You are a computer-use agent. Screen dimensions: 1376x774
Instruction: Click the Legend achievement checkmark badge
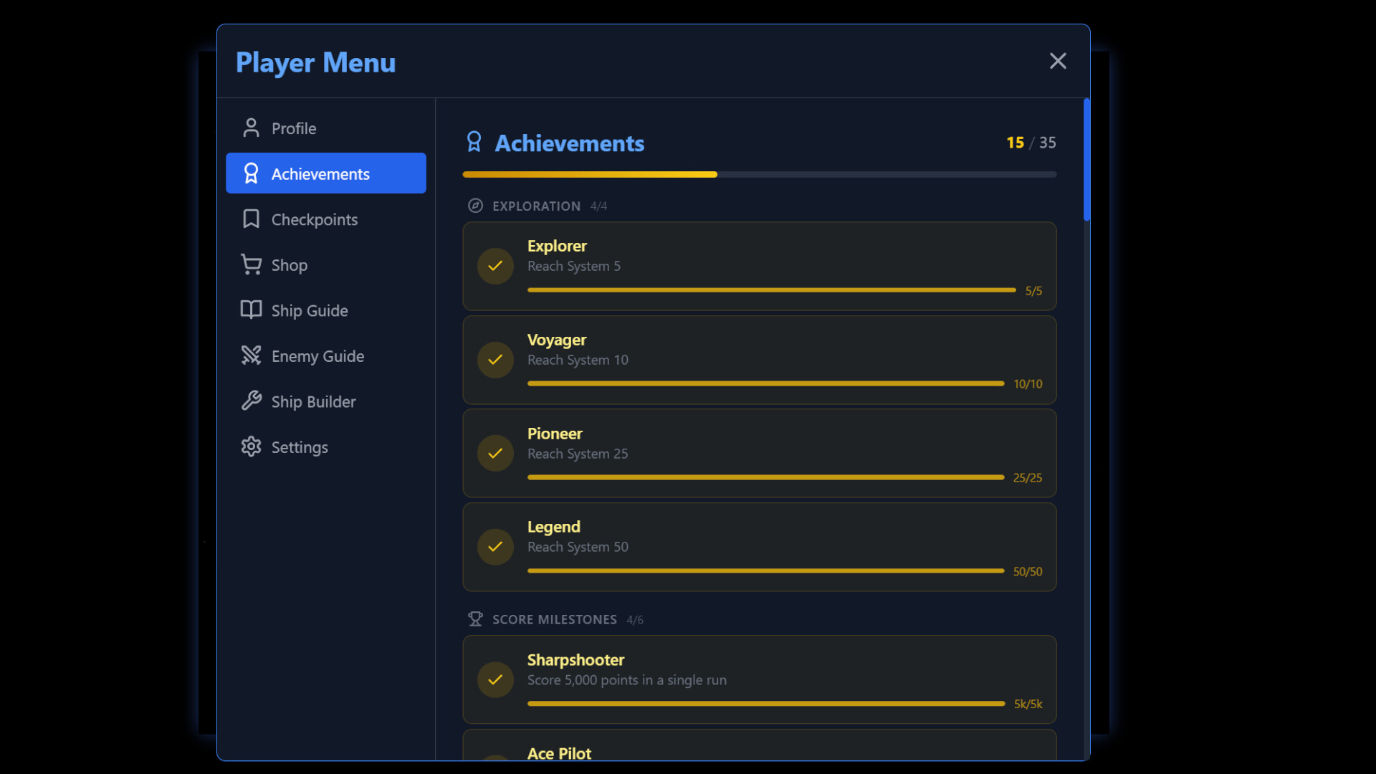495,547
